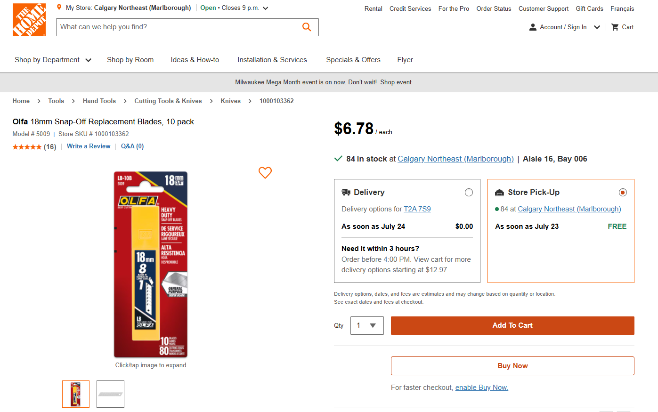
Task: Click the Home Depot logo
Action: (x=29, y=20)
